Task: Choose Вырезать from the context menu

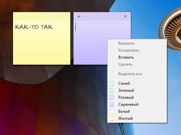Action: (x=137, y=43)
